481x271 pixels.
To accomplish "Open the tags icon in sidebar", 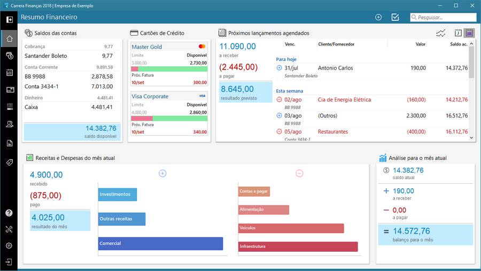I will tap(10, 162).
